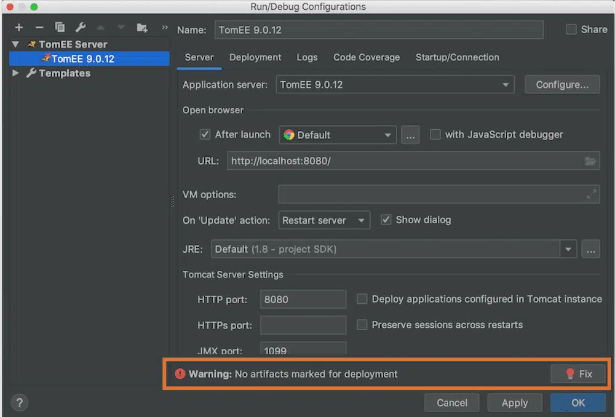The height and width of the screenshot is (417, 615).
Task: Switch to the Deployment tab
Action: [x=255, y=57]
